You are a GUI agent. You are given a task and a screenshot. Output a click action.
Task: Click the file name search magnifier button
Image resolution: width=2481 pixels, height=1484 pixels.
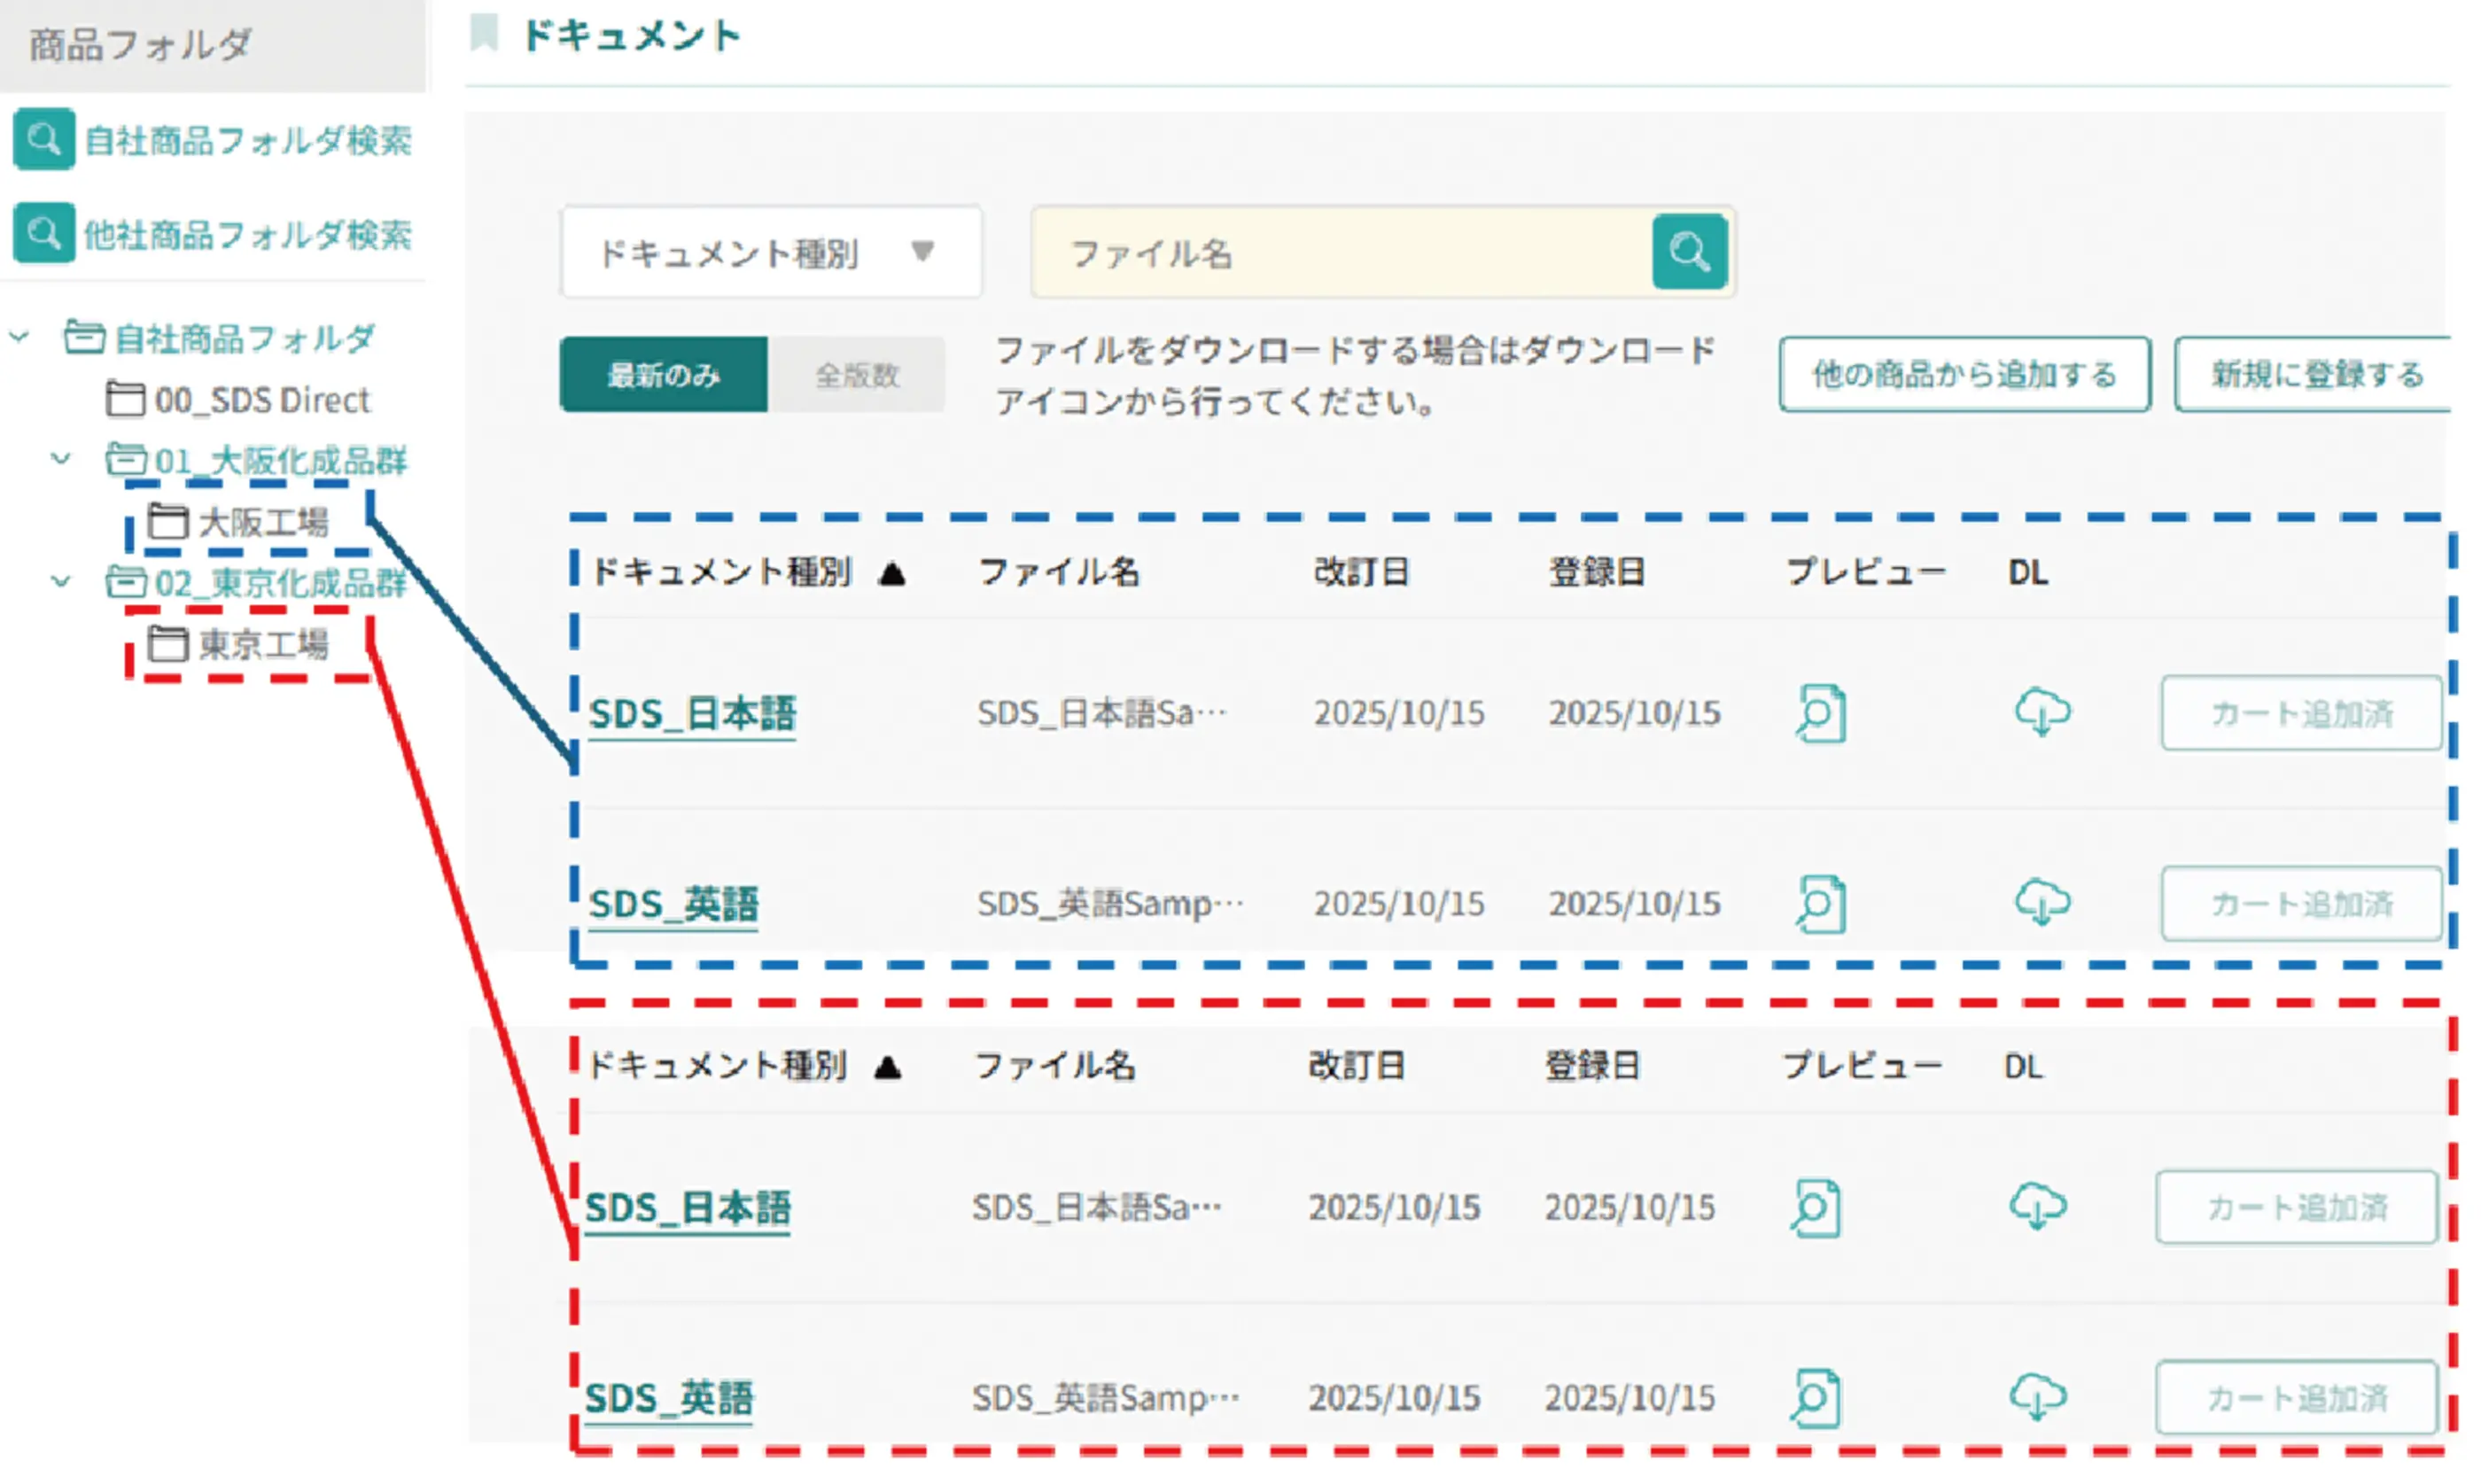[x=1688, y=251]
